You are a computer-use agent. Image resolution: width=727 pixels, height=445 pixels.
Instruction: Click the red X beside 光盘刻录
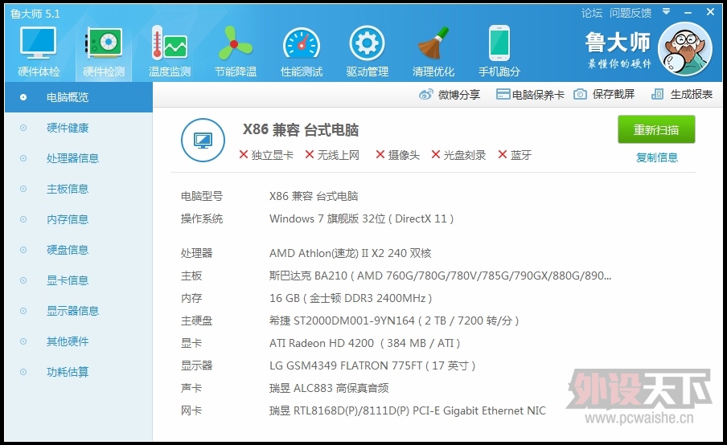point(435,154)
